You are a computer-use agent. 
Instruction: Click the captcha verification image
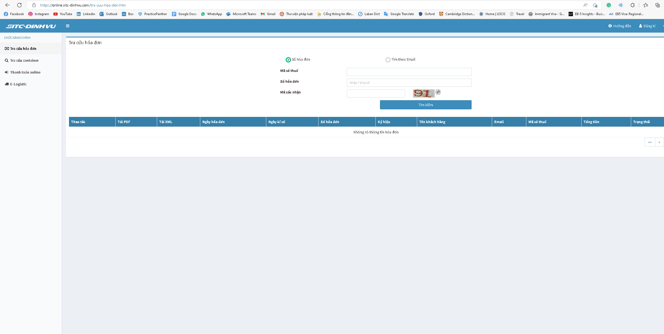point(423,93)
